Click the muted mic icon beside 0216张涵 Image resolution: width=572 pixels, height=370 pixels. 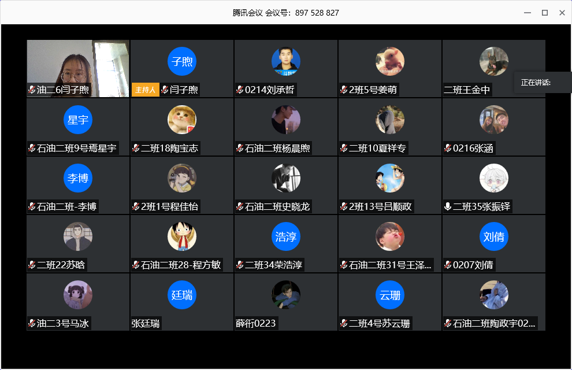pos(448,148)
